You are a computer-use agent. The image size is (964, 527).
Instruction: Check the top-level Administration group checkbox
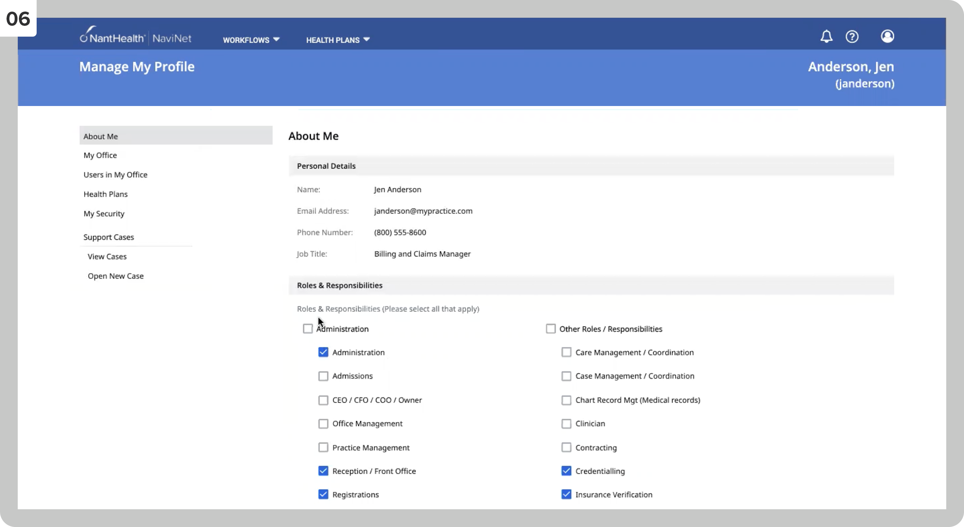(x=307, y=328)
